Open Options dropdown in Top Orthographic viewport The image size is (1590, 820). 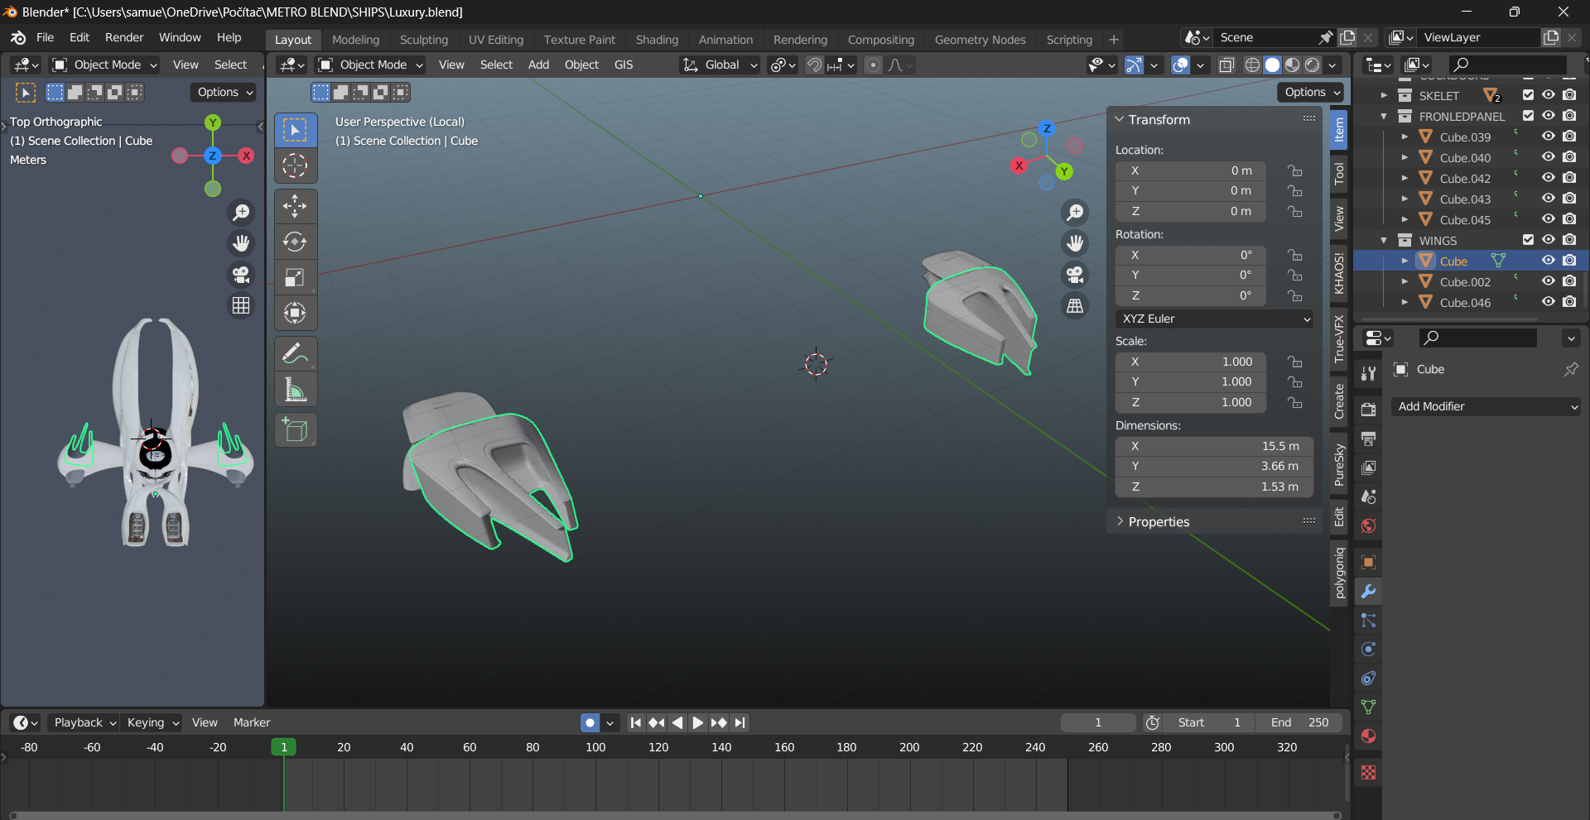(224, 92)
